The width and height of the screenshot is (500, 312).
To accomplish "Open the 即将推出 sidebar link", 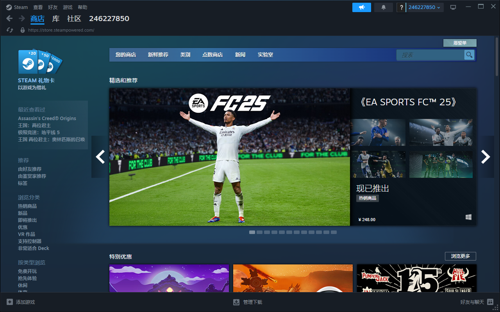I will [x=27, y=220].
